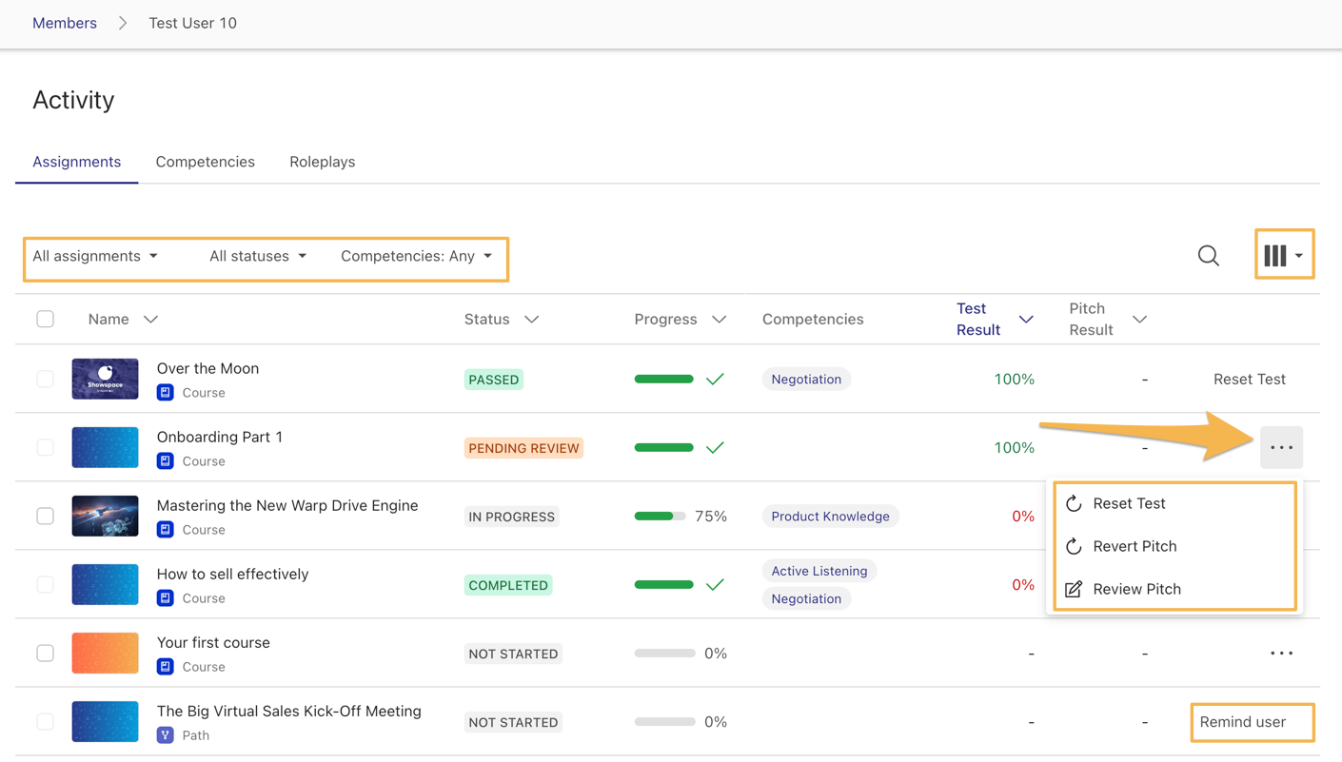Click three-dots menu for Onboarding Part 1
The width and height of the screenshot is (1342, 762).
[1281, 447]
